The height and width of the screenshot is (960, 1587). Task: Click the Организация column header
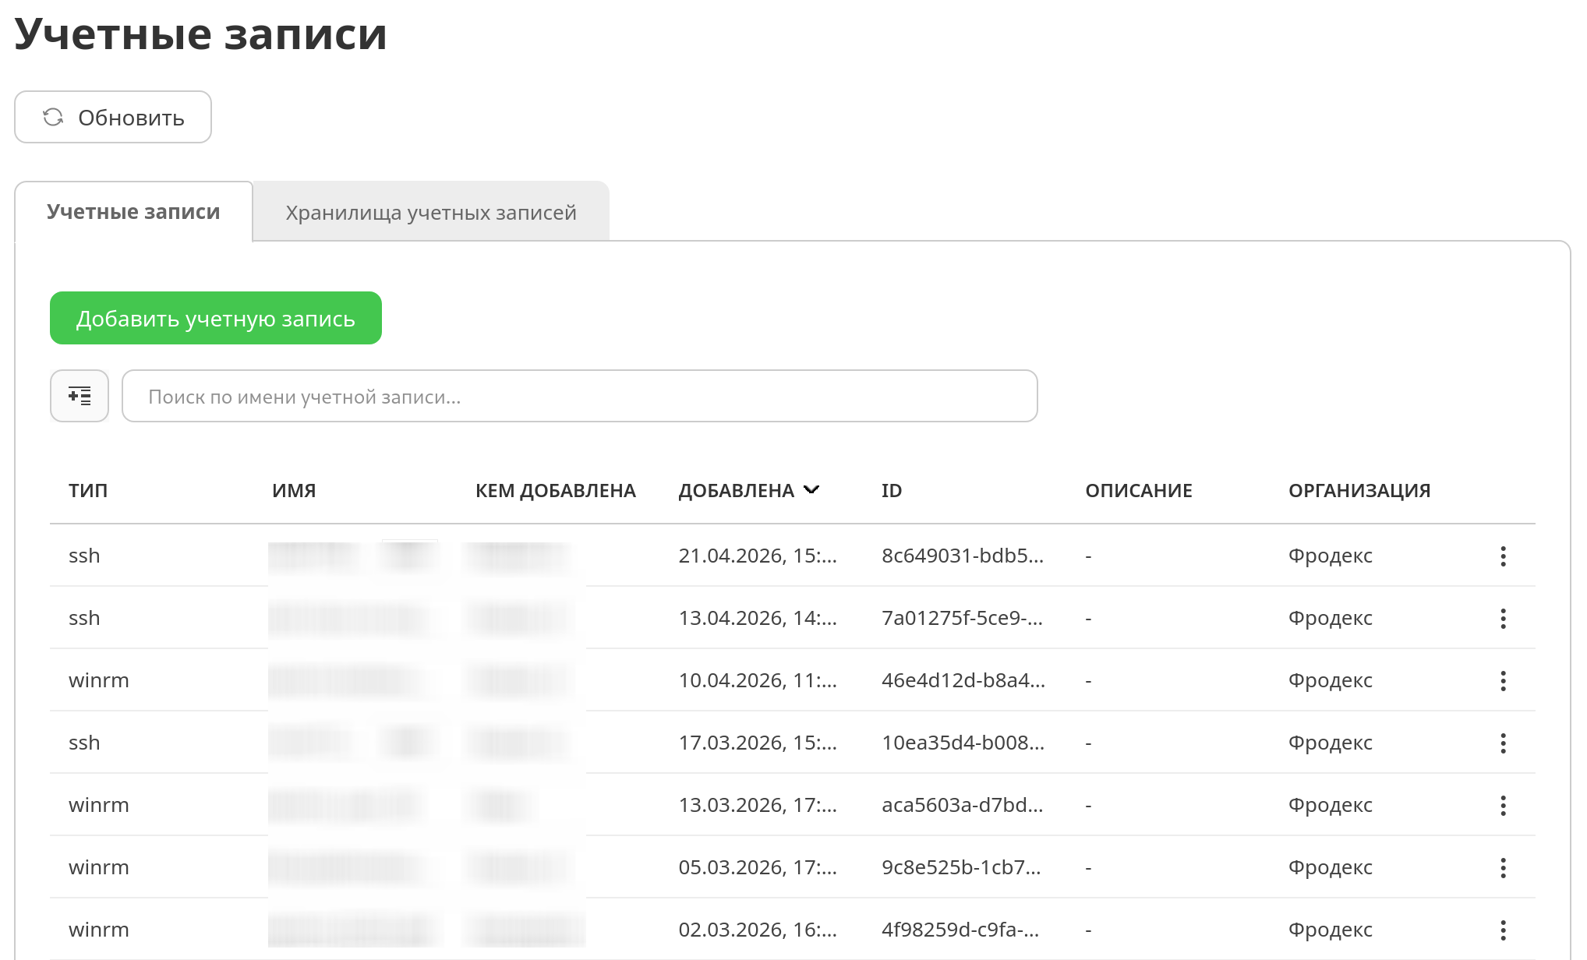tap(1359, 490)
